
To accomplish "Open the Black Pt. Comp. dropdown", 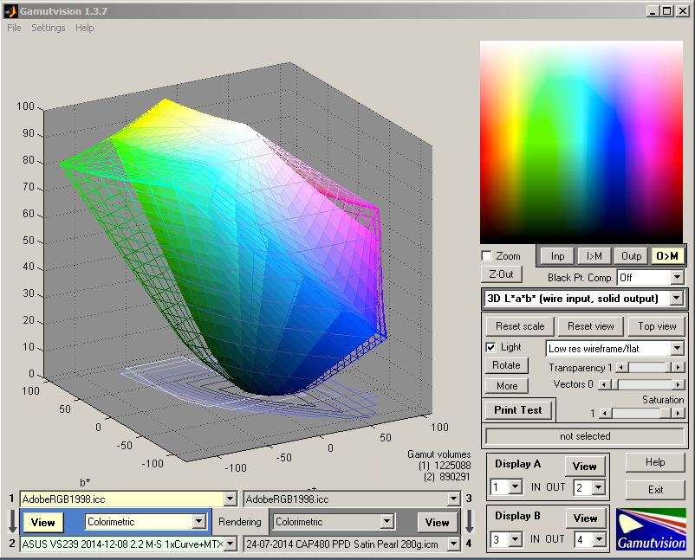I will [676, 278].
